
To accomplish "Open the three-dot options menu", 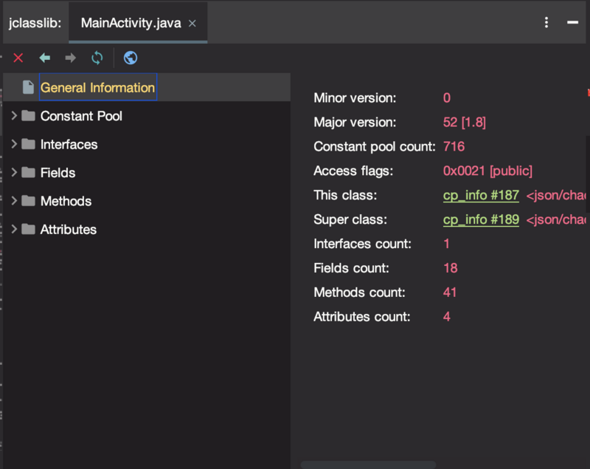I will [x=546, y=23].
